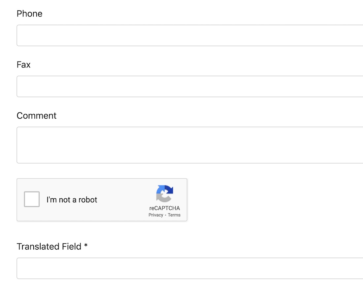Image resolution: width=363 pixels, height=291 pixels.
Task: Click the dash separator between Privacy and Terms
Action: coord(165,215)
